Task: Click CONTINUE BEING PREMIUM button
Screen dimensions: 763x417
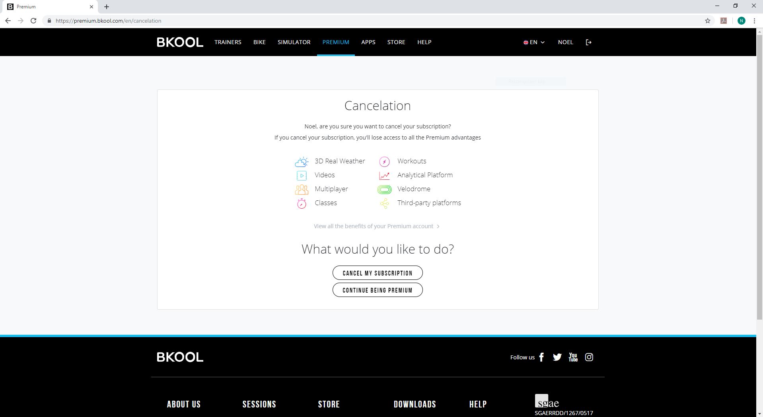Action: pyautogui.click(x=378, y=290)
